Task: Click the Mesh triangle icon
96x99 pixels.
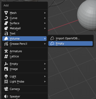Action: coord(6,13)
